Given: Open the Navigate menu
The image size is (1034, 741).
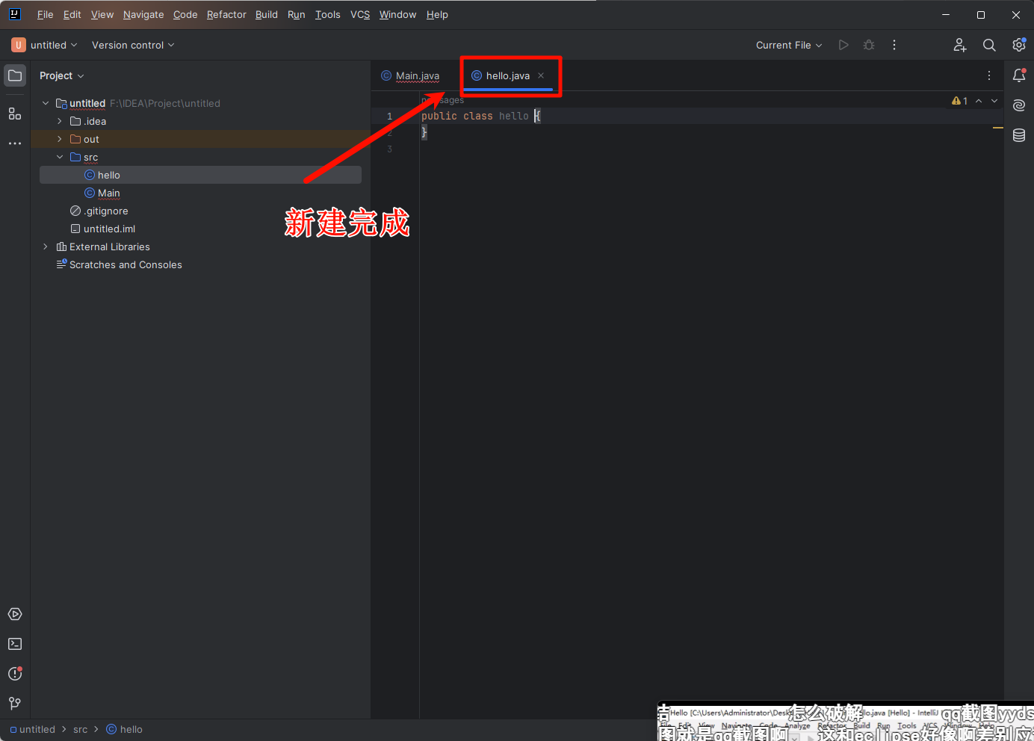Looking at the screenshot, I should click(x=143, y=14).
